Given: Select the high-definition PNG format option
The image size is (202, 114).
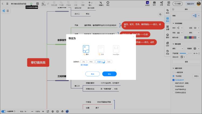Looking at the screenshot, I should [100, 62].
